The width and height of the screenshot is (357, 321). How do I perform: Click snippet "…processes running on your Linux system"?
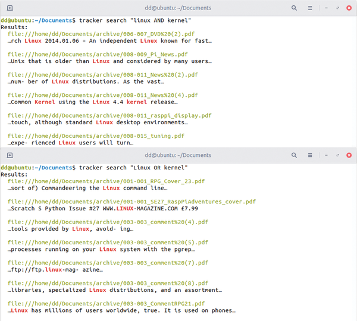click(101, 249)
